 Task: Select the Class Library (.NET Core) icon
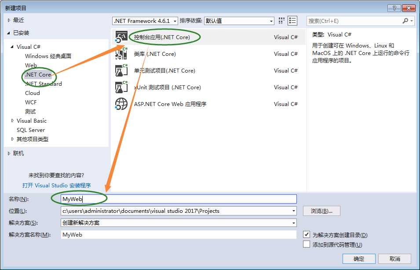[121, 54]
